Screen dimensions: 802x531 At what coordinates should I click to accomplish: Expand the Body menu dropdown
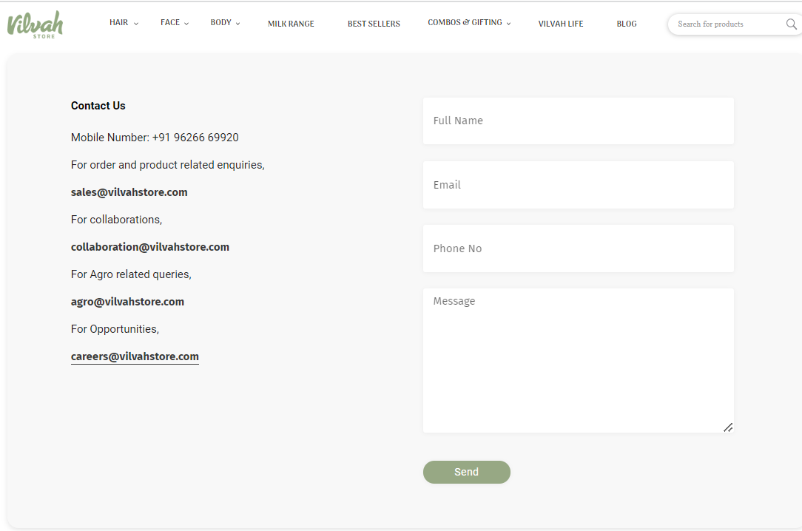click(225, 23)
